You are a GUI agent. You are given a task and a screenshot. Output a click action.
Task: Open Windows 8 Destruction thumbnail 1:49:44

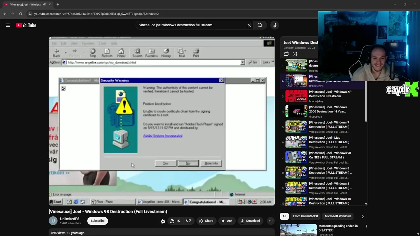pos(296,172)
